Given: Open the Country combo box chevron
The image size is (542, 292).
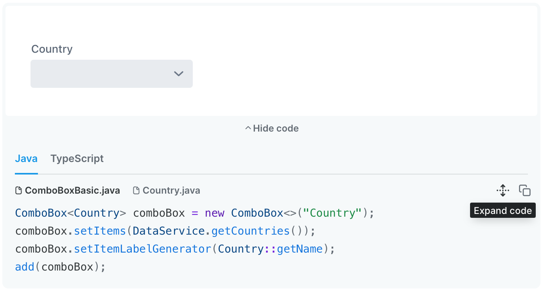Looking at the screenshot, I should 179,73.
